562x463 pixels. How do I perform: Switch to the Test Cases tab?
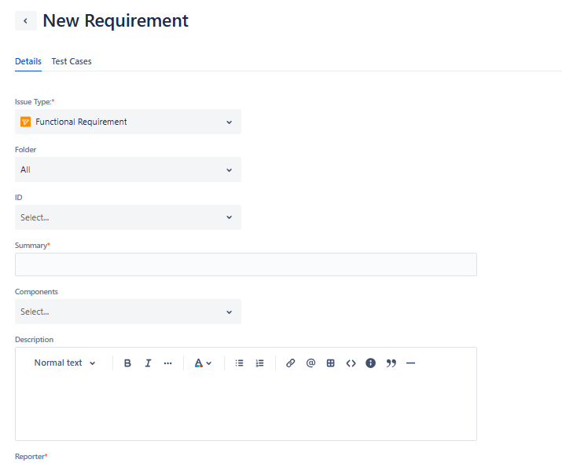coord(72,61)
